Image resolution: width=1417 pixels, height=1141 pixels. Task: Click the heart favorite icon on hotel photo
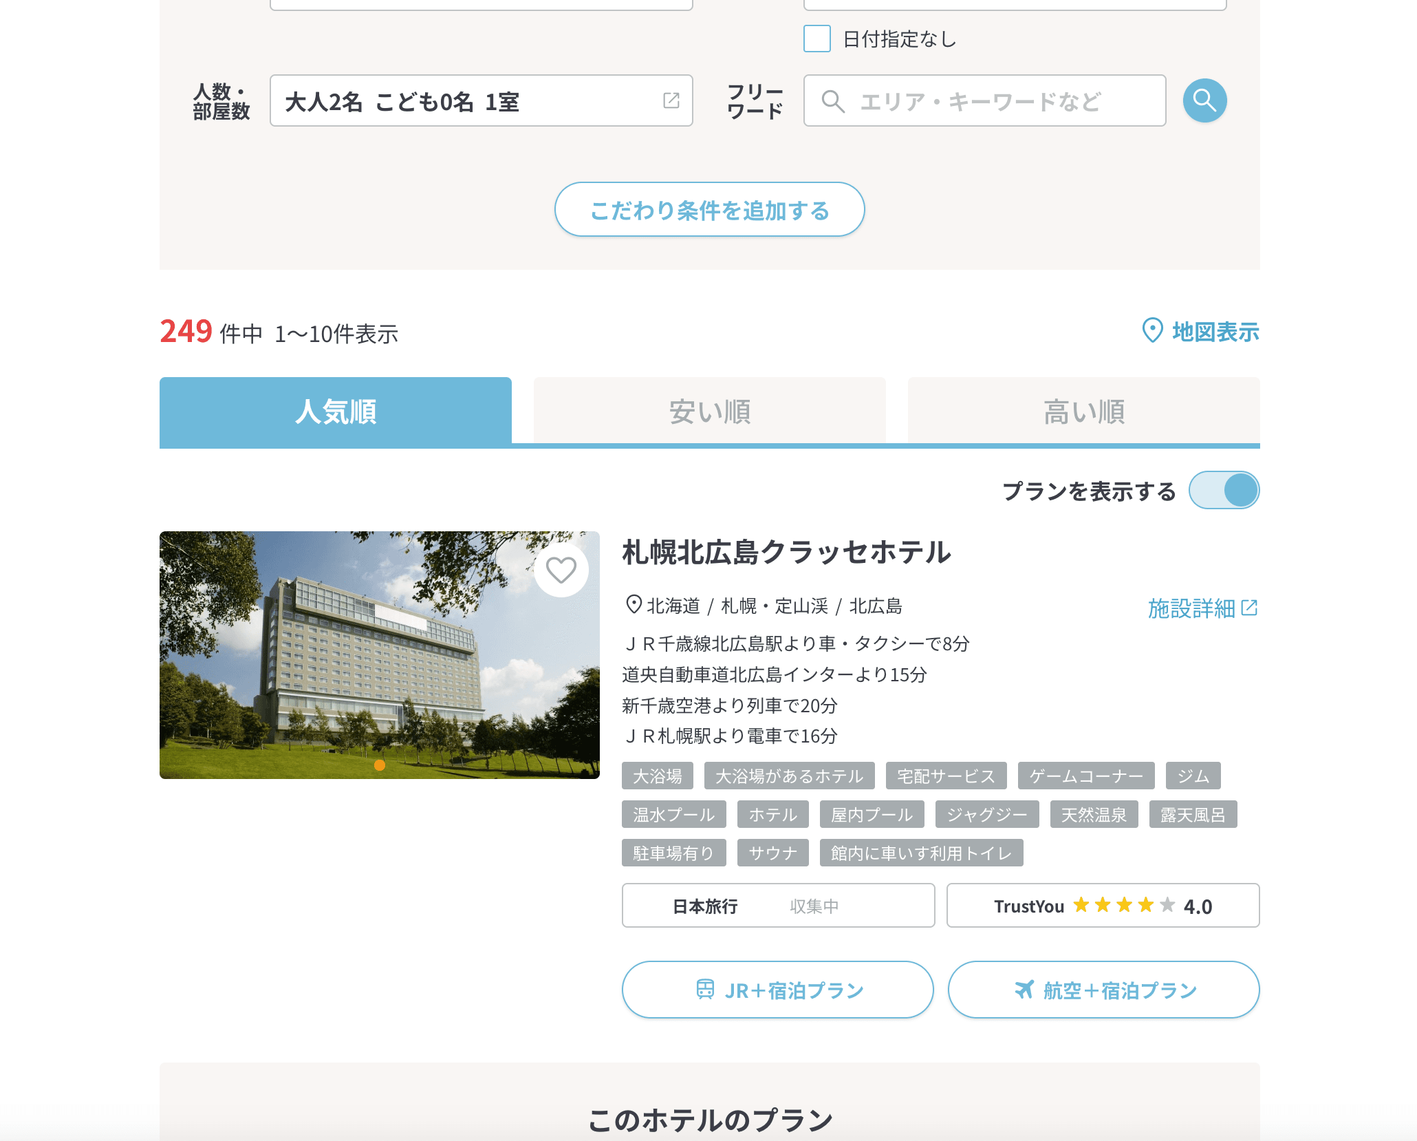[x=561, y=570]
